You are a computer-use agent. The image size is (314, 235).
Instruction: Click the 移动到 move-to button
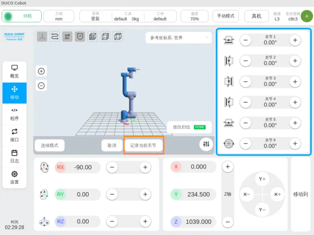coord(300,194)
